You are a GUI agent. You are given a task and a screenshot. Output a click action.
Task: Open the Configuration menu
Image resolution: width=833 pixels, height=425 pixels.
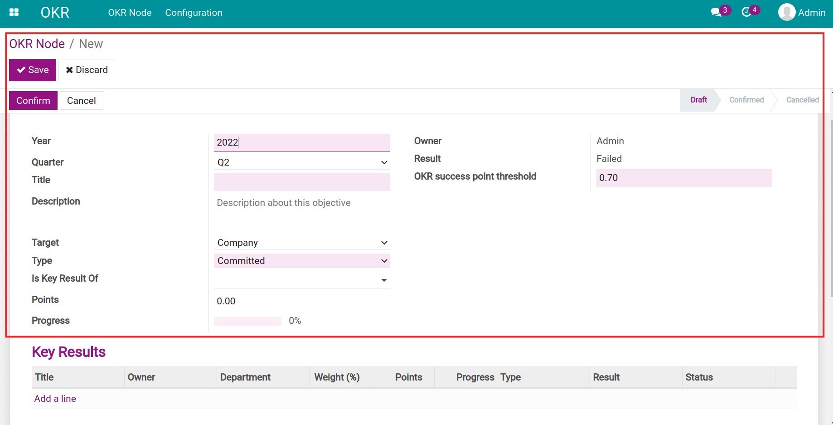[194, 13]
